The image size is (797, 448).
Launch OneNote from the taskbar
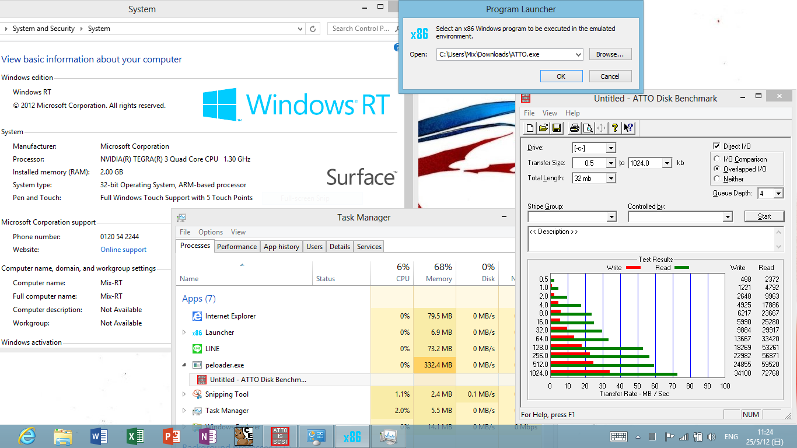(208, 436)
